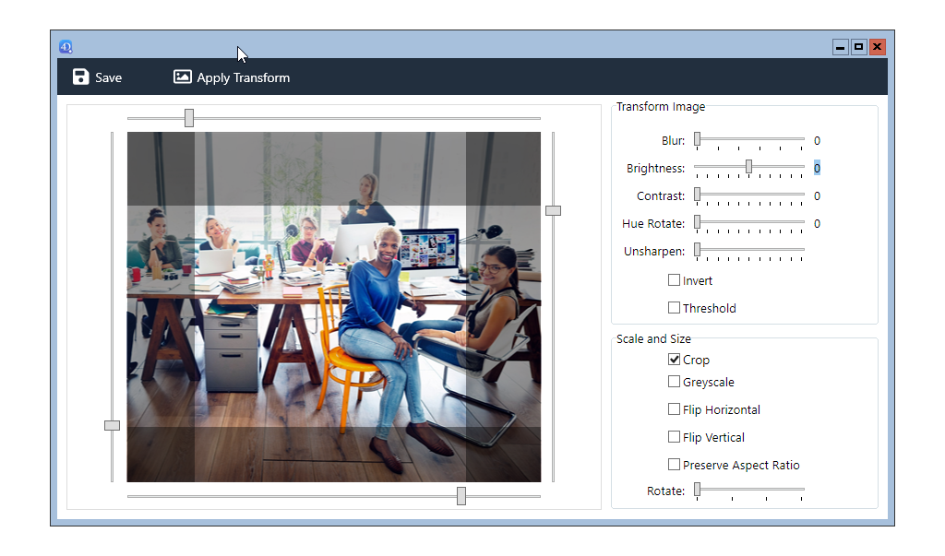The width and height of the screenshot is (945, 556).
Task: Click the Hue Rotate slider handle
Action: (x=698, y=222)
